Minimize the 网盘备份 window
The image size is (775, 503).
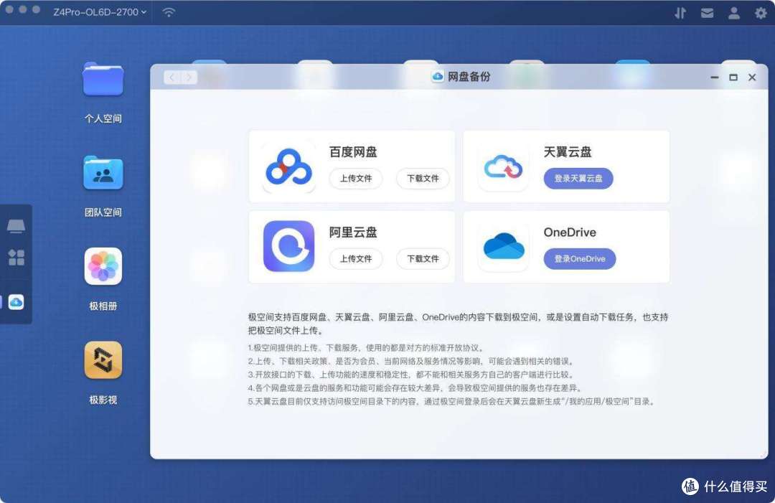point(714,77)
